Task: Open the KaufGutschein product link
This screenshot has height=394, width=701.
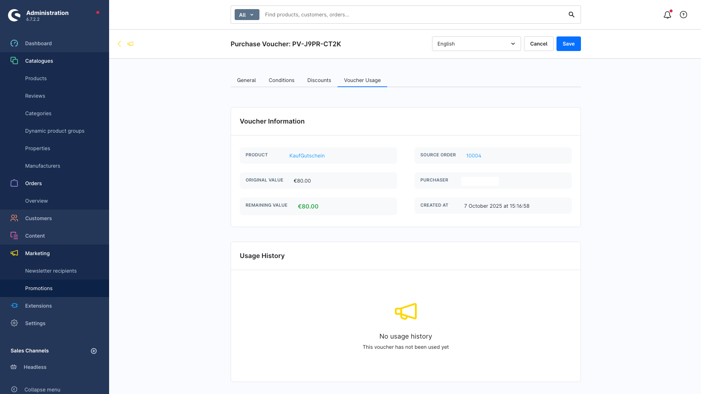Action: click(x=307, y=156)
